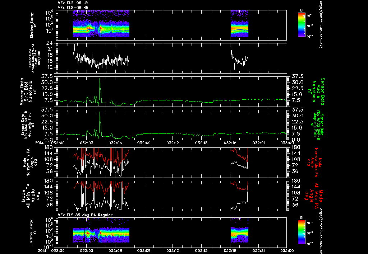
Task: Click the "12" tick on the count rate axis
Action: pos(50,67)
